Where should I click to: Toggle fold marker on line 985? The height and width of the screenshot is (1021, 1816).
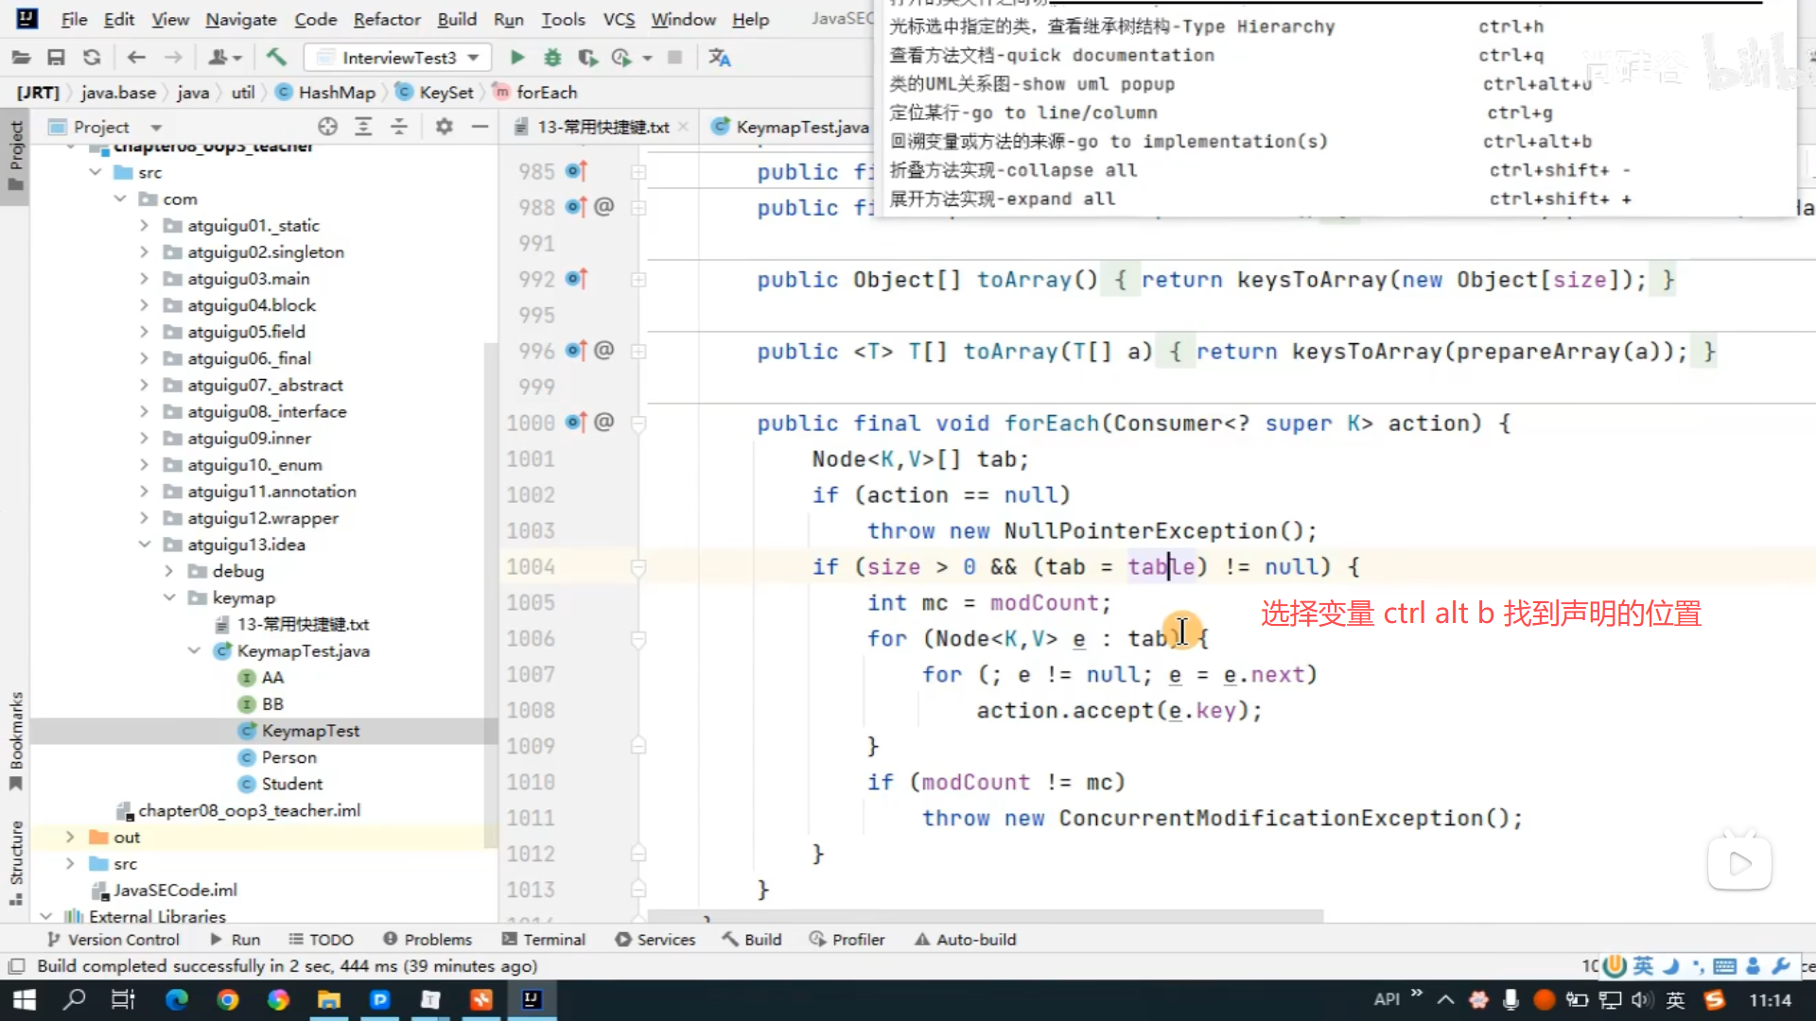tap(638, 172)
